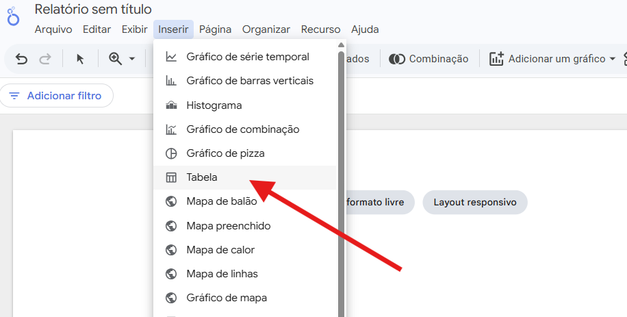Open the Arquivo menu
The height and width of the screenshot is (317, 627).
53,29
